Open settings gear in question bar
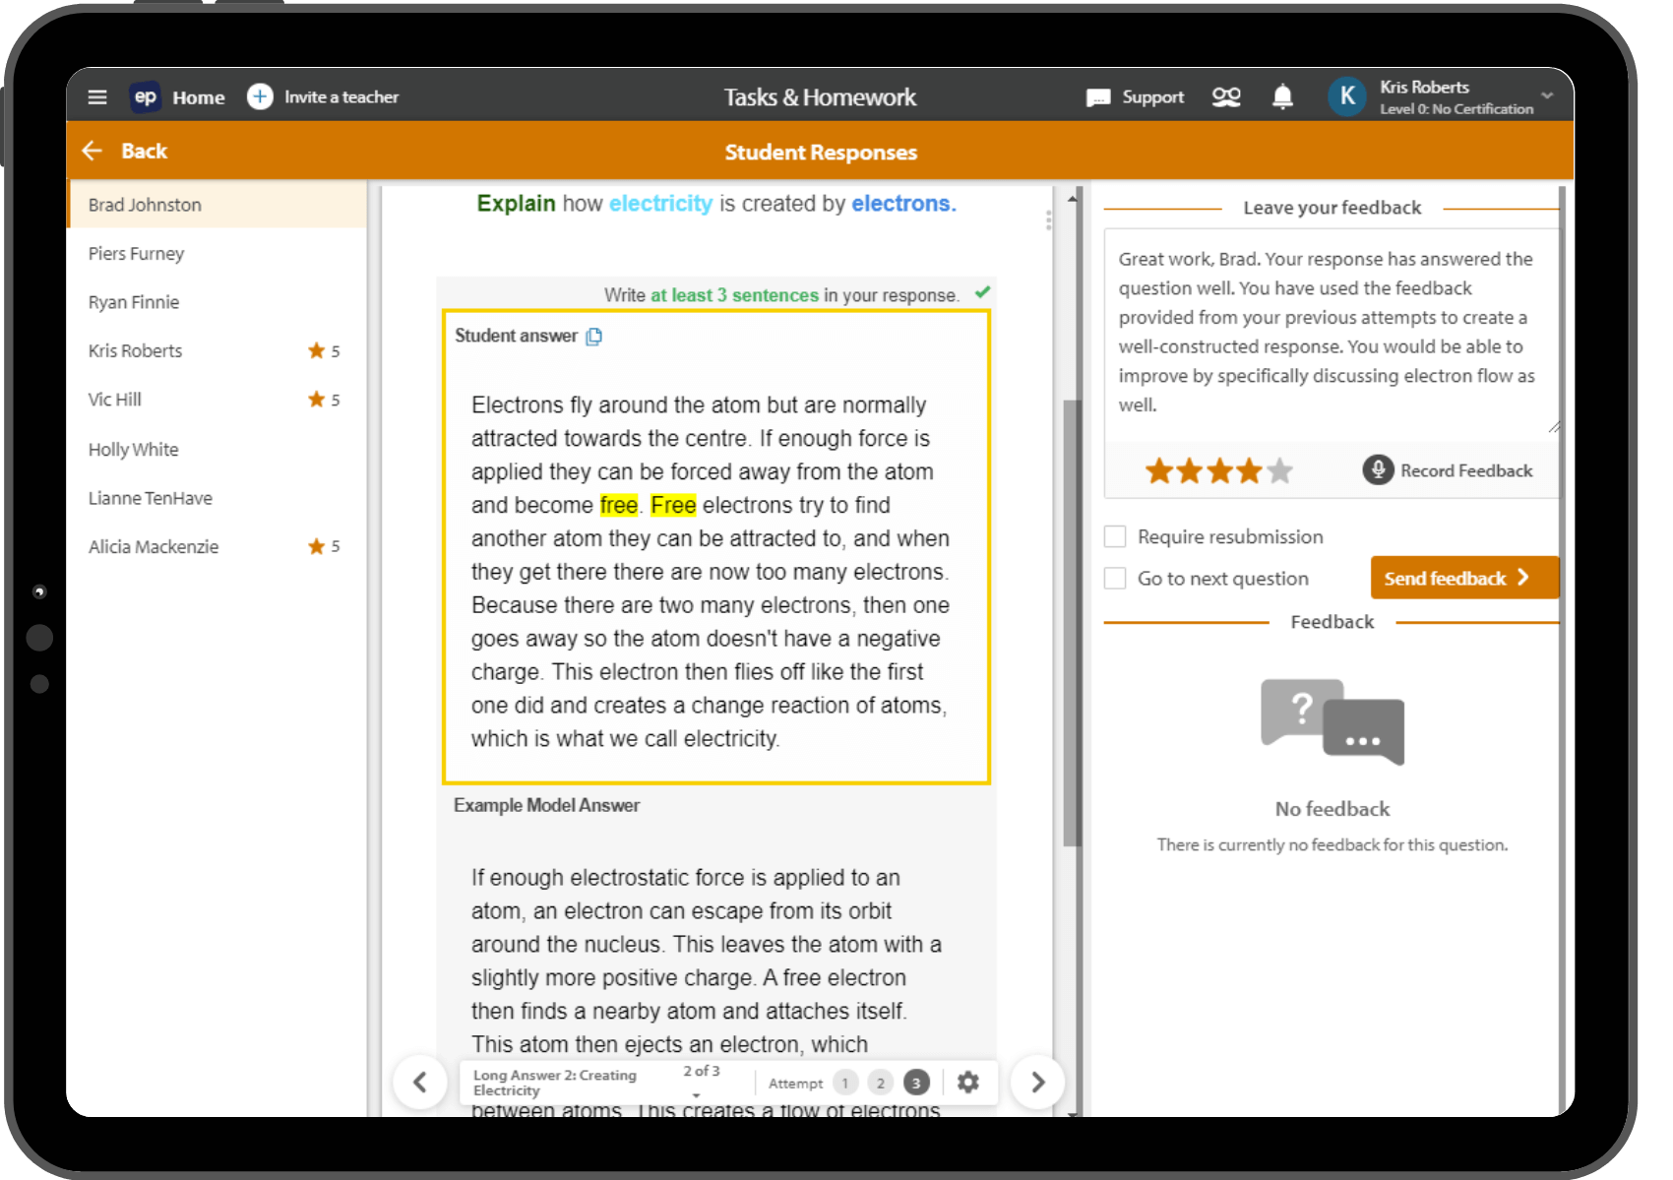 coord(968,1083)
